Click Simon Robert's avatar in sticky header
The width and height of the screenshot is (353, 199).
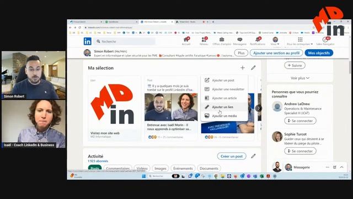click(87, 53)
